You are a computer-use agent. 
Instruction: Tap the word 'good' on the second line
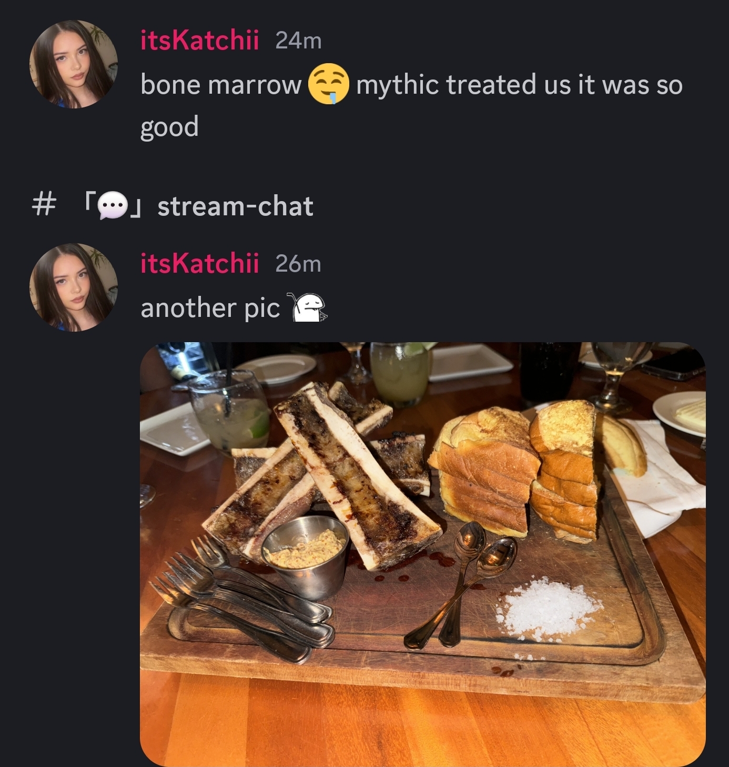[169, 128]
